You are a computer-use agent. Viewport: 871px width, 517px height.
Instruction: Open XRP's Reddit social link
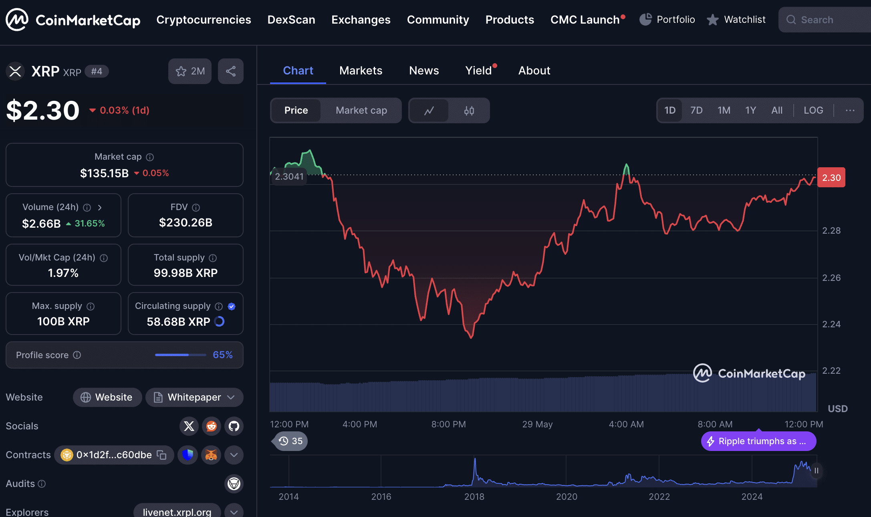tap(212, 426)
